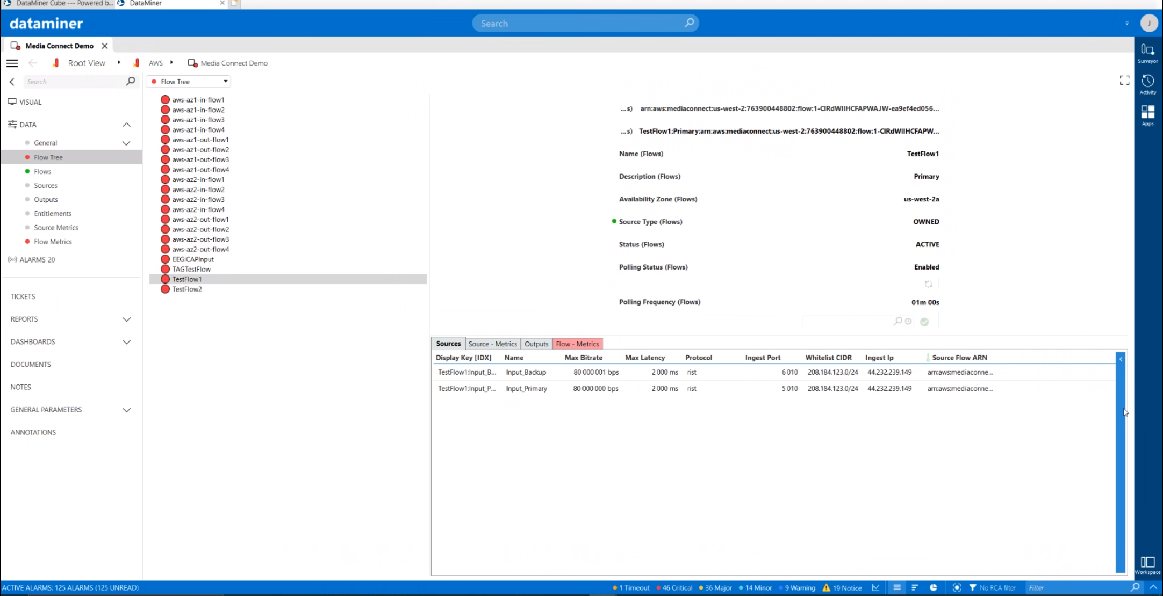Click the magnifier in the top search bar
Screen dimensions: 1163x596
click(689, 23)
